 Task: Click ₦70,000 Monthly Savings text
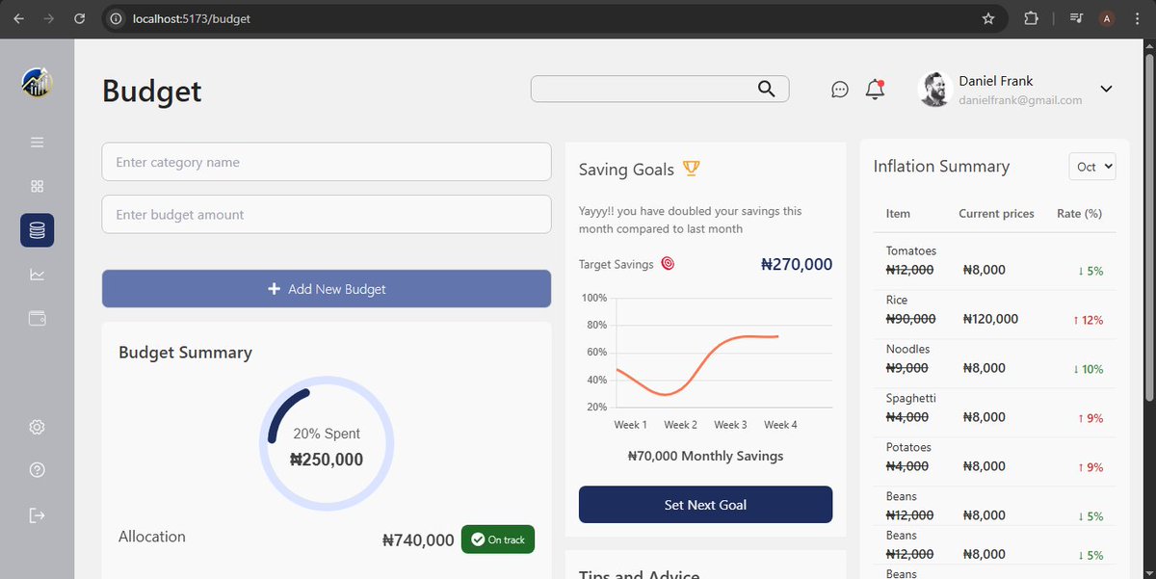[705, 456]
